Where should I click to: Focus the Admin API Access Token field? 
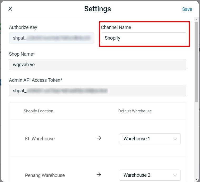[x=97, y=90]
